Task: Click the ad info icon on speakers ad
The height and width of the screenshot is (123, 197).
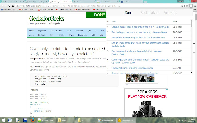Action: point(167,89)
